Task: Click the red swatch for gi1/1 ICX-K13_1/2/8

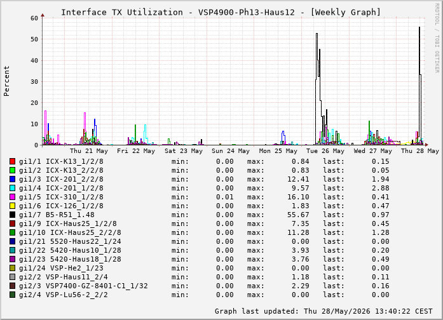Action: click(x=12, y=161)
